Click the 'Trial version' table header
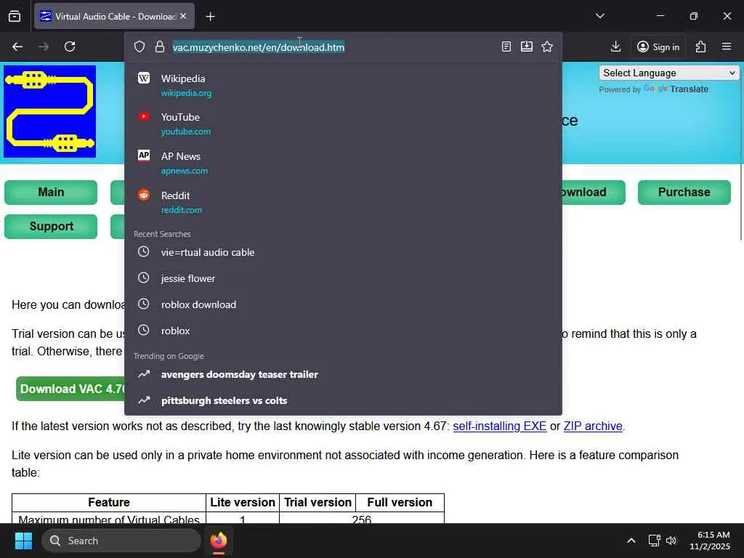744x558 pixels. click(x=318, y=502)
